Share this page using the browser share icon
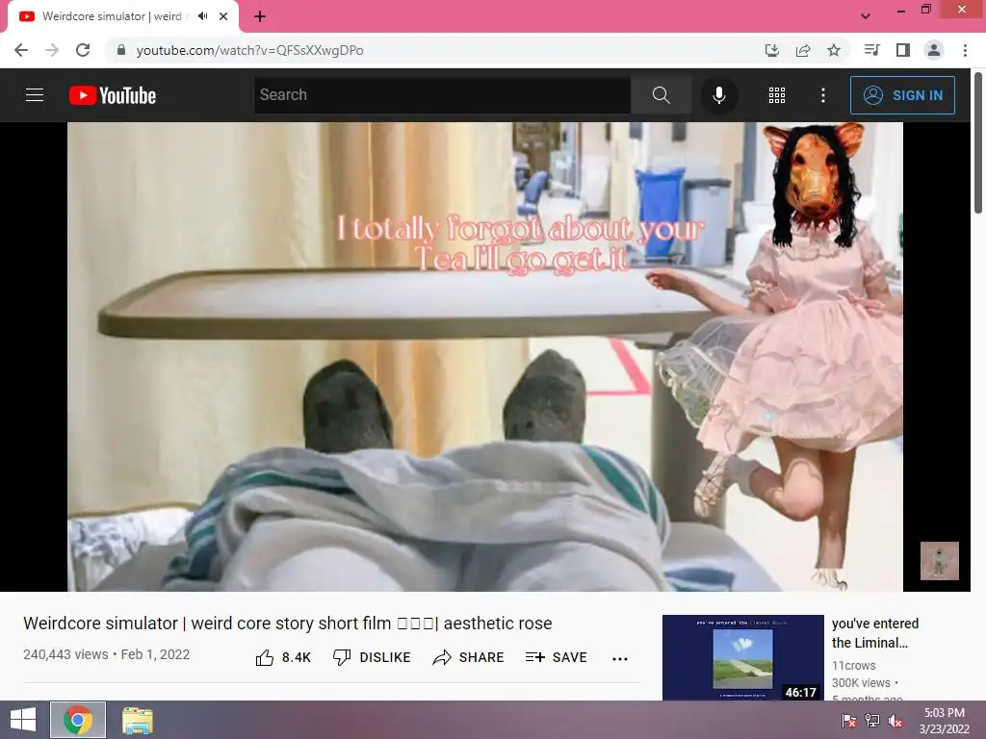986x739 pixels. [803, 50]
